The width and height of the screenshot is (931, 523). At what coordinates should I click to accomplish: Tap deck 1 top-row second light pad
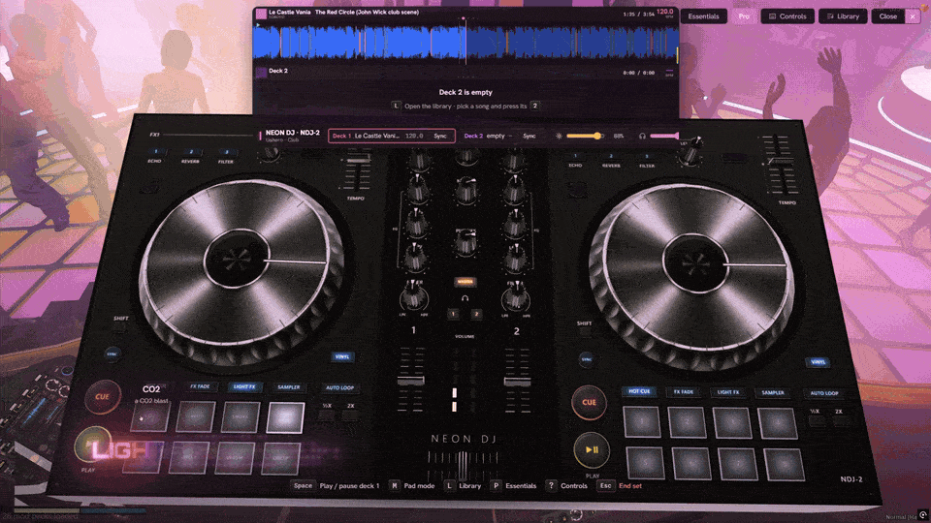(x=195, y=416)
